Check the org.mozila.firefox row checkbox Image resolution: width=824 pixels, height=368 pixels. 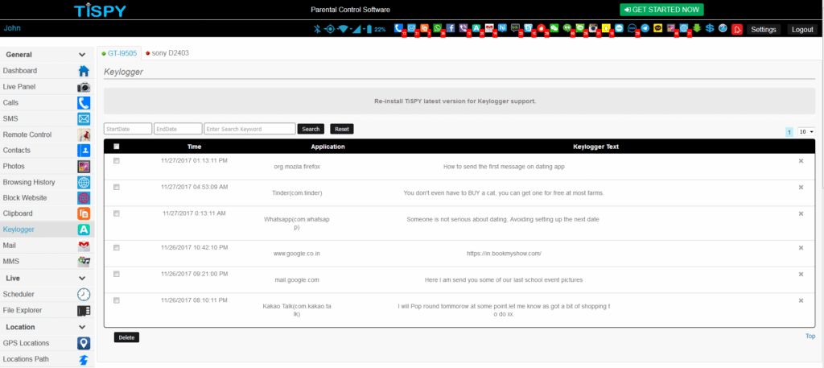(x=116, y=161)
